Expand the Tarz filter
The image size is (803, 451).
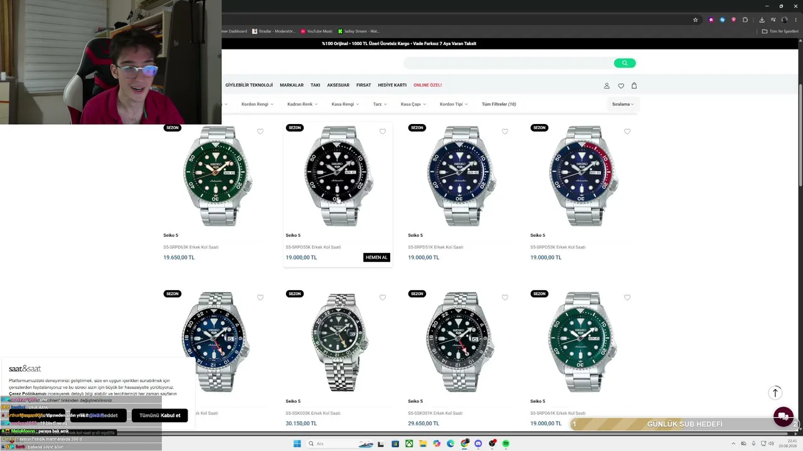click(380, 104)
